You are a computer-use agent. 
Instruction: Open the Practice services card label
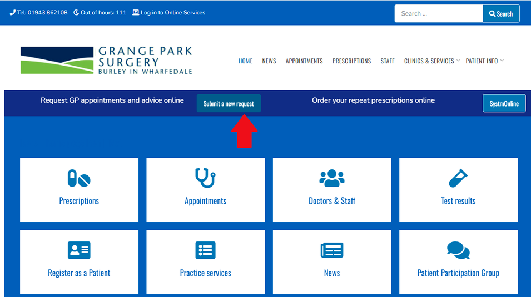point(205,273)
